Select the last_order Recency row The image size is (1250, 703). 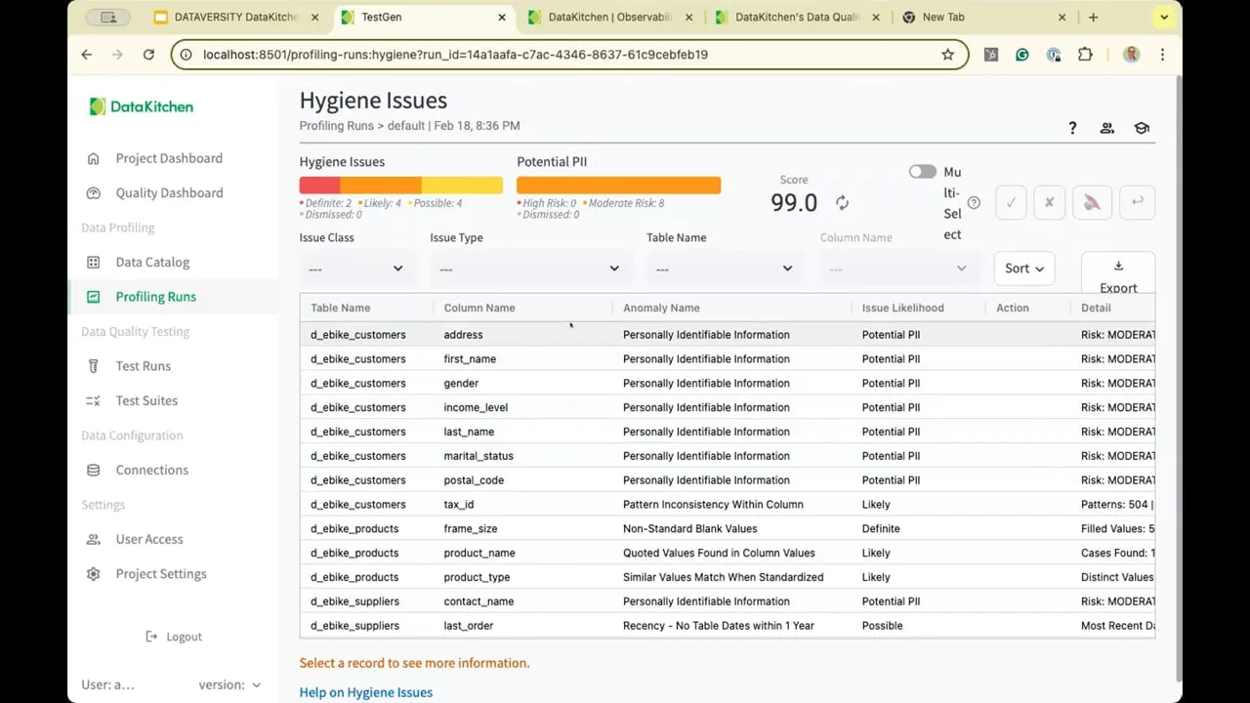[728, 626]
